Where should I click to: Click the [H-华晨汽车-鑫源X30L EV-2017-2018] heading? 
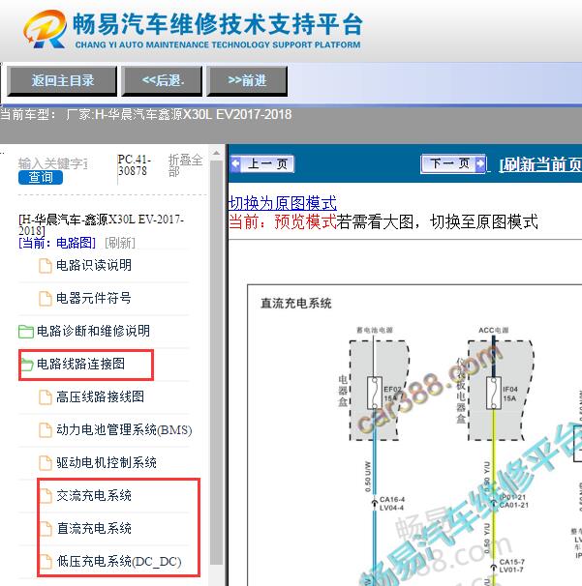[x=101, y=224]
